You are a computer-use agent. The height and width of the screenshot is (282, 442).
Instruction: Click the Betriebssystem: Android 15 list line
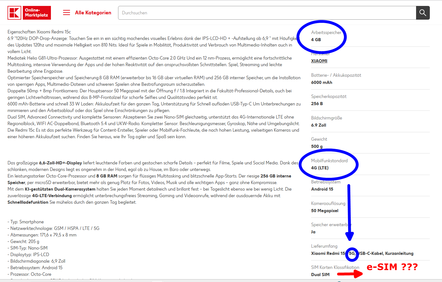click(x=35, y=268)
